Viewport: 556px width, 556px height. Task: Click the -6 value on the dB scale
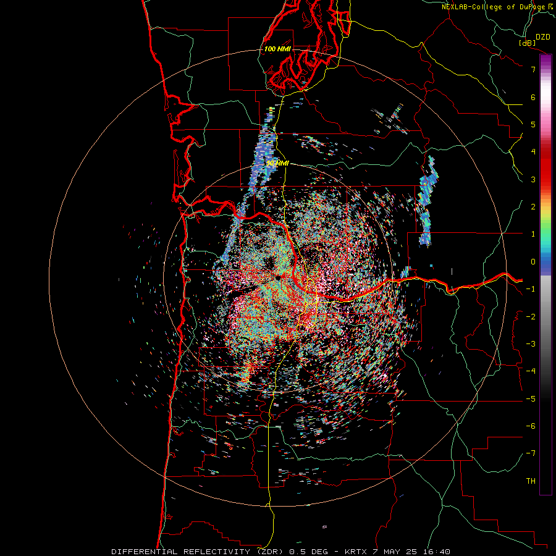pos(531,426)
